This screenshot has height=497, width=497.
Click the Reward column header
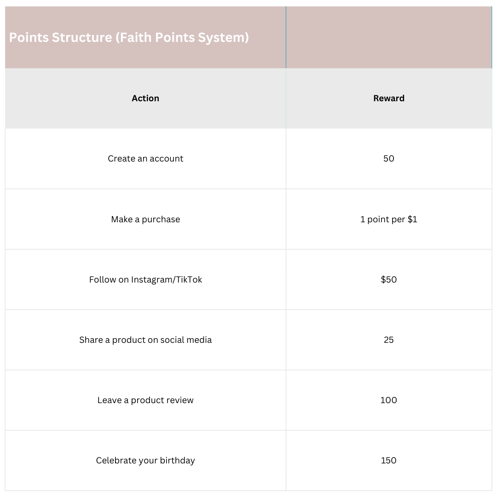click(389, 98)
